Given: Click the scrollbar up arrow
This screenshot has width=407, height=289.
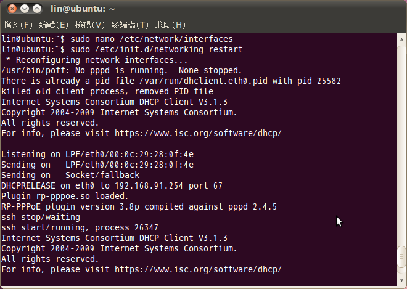Looking at the screenshot, I should coord(401,39).
